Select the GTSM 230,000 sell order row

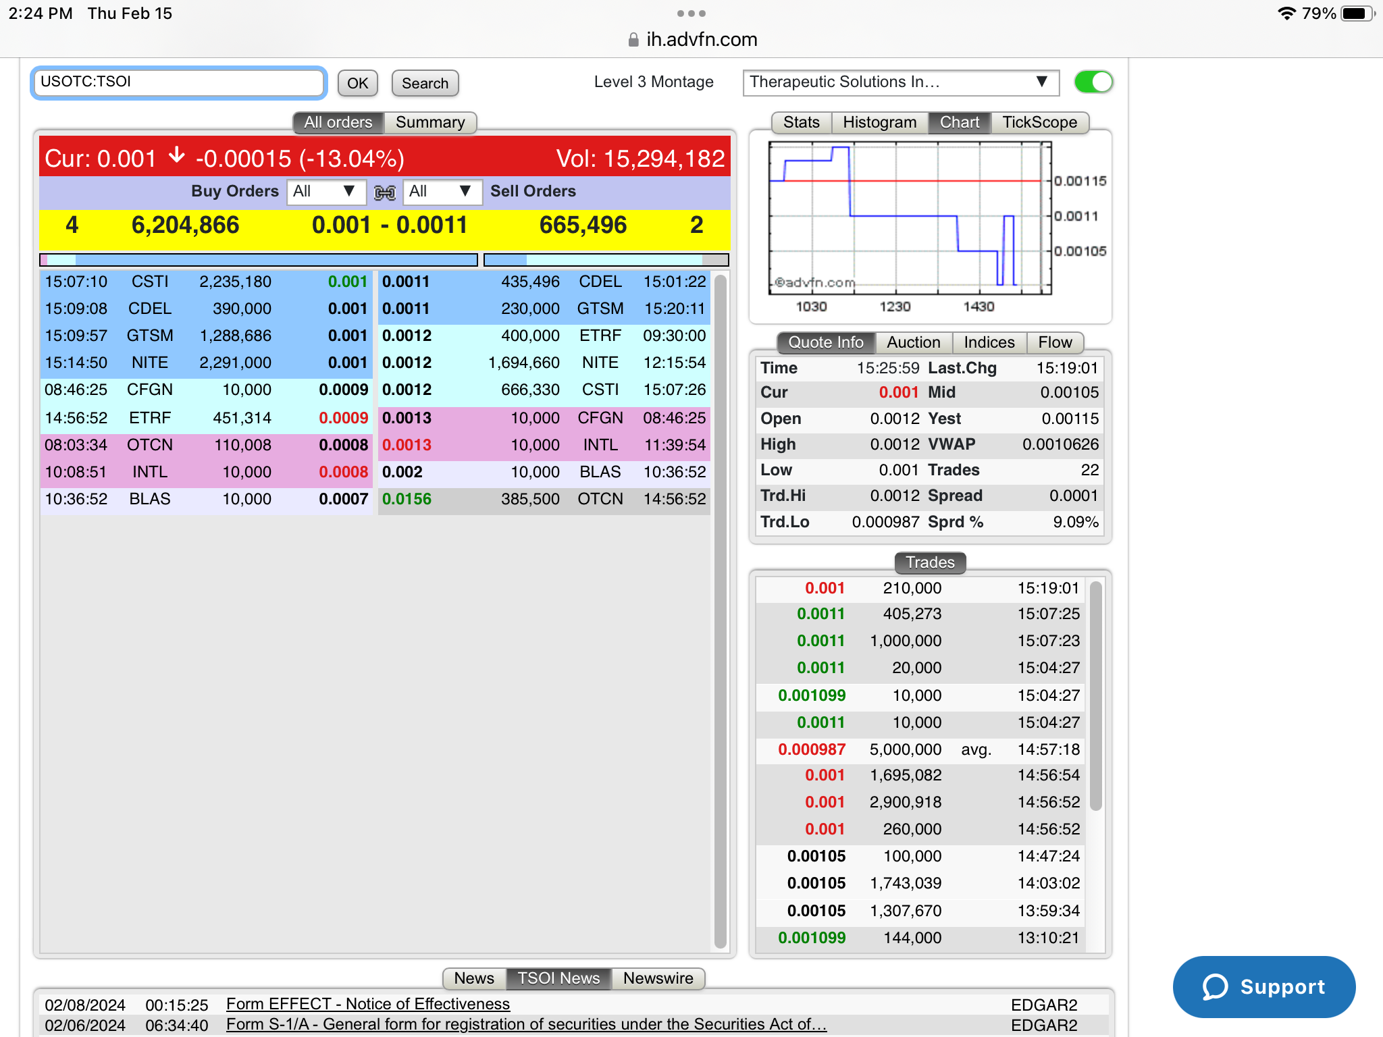click(x=544, y=309)
